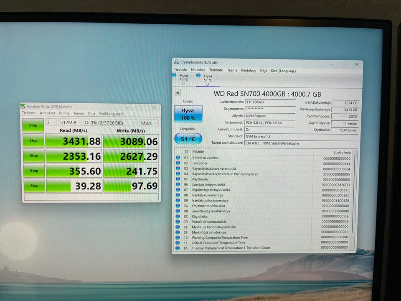401x301 pixels.
Task: Click Stop button beside 39.28 result
Action: coord(34,185)
